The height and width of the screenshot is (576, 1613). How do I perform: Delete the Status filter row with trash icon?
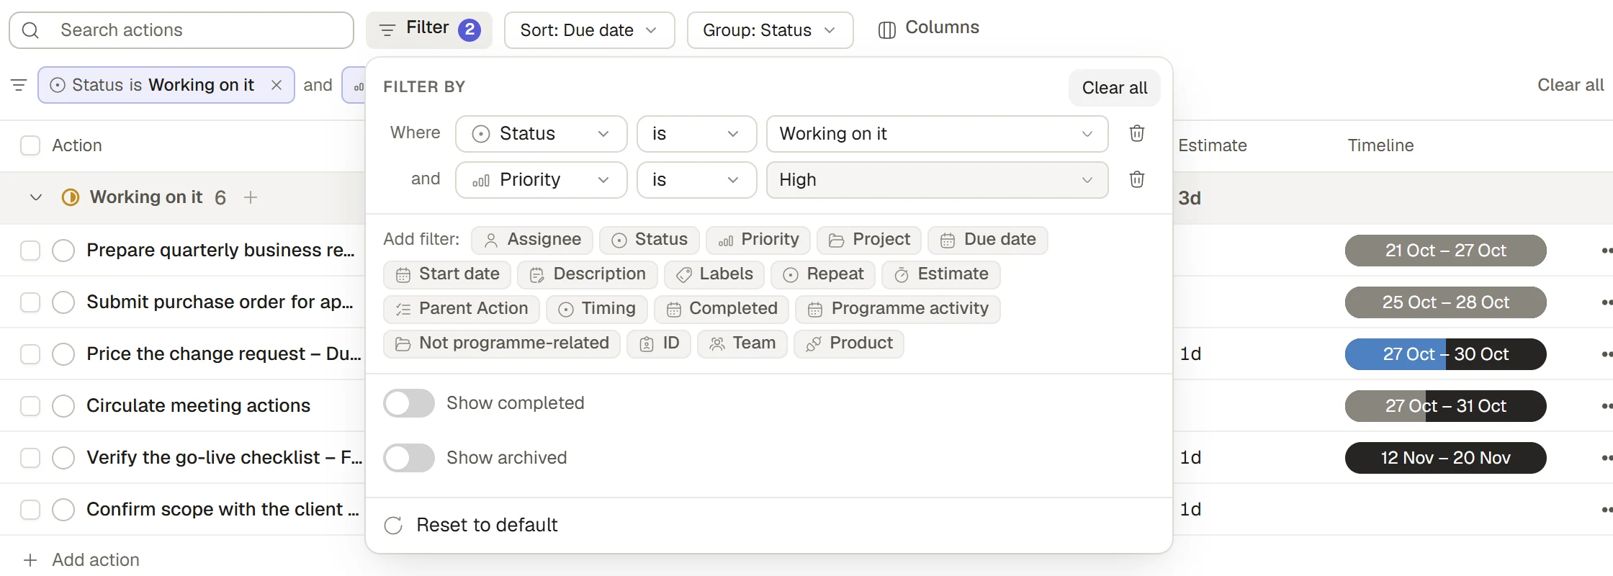(x=1137, y=133)
